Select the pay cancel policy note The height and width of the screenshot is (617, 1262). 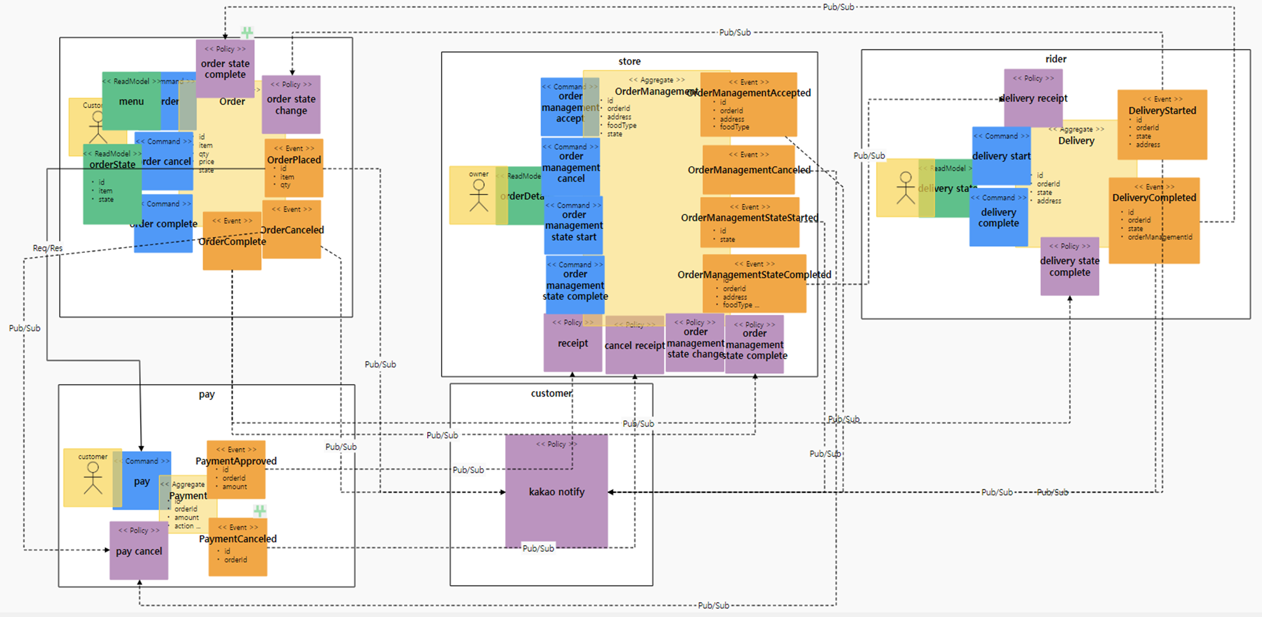[139, 550]
